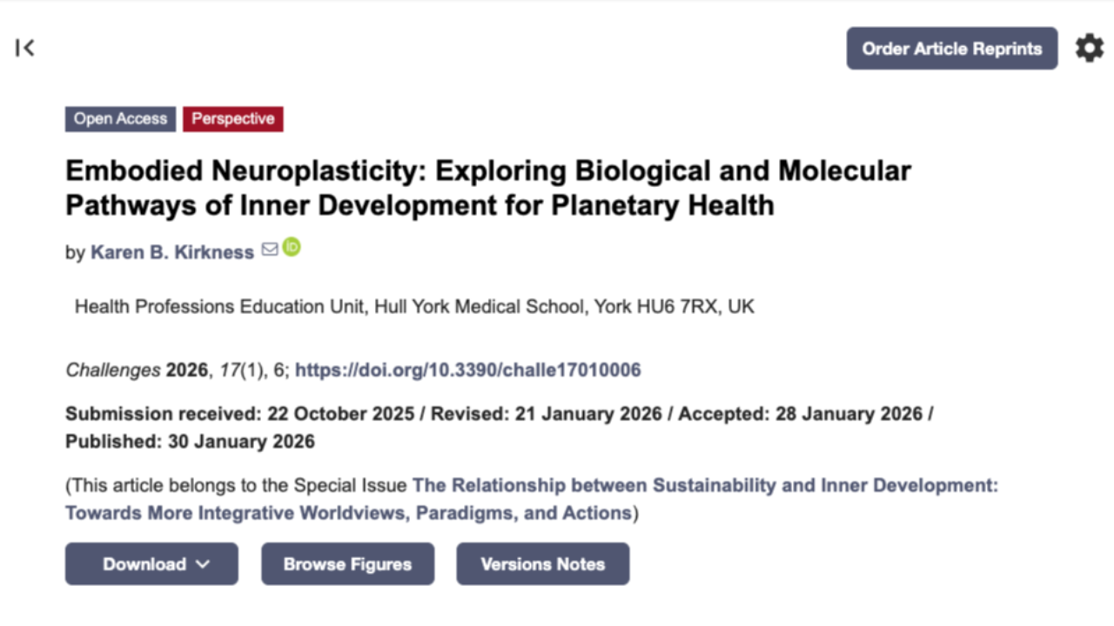Click the email envelope icon beside Karen B. Kirkness
1114x626 pixels.
tap(269, 250)
